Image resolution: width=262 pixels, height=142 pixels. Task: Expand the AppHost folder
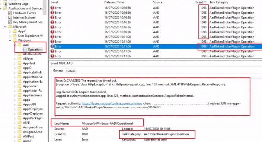pos(15,63)
